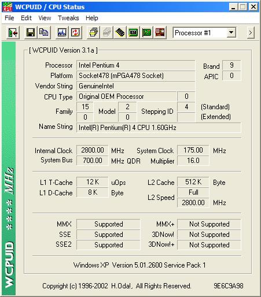Minimize the WCPUID window
The height and width of the screenshot is (297, 261).
[x=233, y=7]
